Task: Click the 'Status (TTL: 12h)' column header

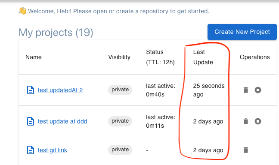Action: tap(160, 57)
